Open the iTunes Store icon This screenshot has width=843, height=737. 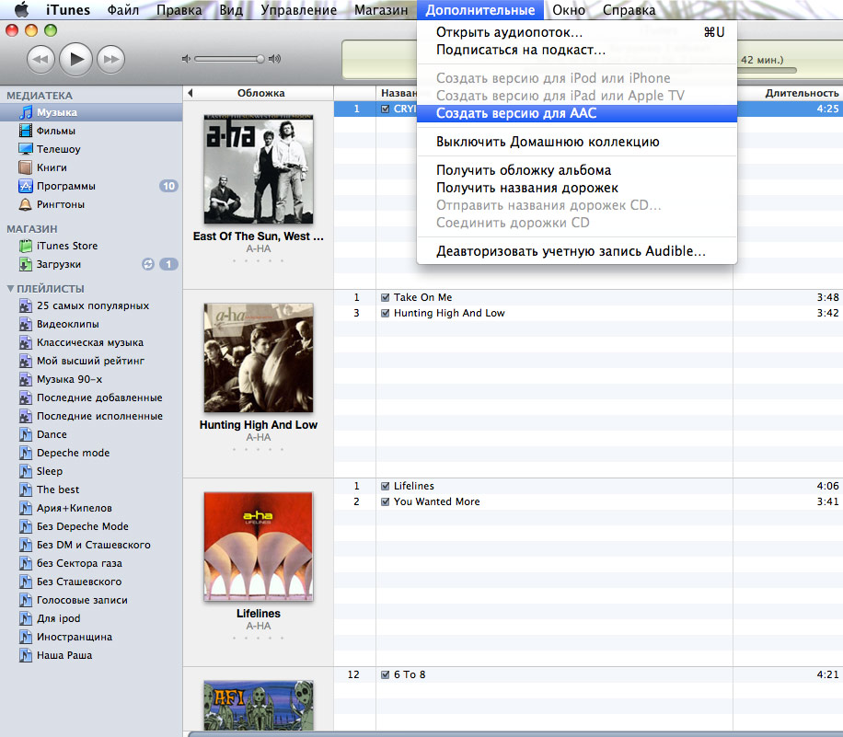25,246
